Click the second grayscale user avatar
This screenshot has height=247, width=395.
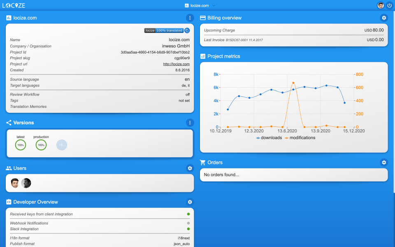click(26, 183)
